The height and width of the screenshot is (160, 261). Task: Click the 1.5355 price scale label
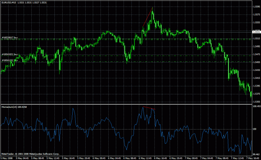[x=256, y=102]
